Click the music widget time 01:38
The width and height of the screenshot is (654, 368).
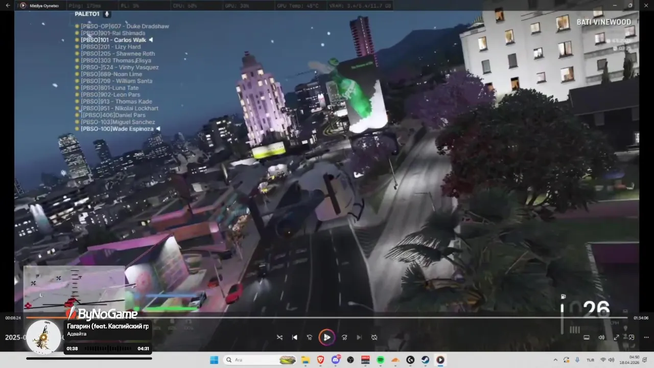[x=72, y=349]
